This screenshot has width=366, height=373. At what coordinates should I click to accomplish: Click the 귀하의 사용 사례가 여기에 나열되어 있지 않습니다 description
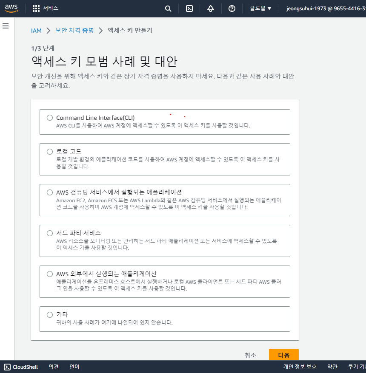[x=114, y=322]
